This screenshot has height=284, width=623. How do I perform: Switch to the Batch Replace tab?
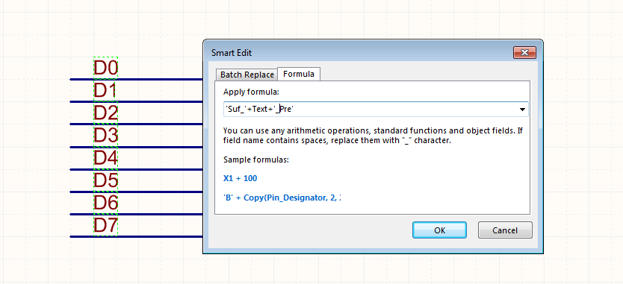click(x=247, y=75)
